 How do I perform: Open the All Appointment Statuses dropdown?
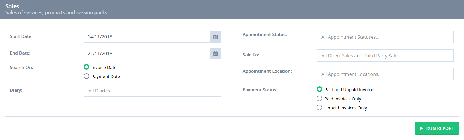(x=385, y=37)
